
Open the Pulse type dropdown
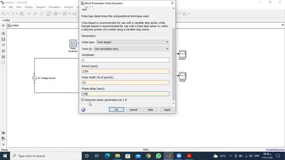[133, 42]
